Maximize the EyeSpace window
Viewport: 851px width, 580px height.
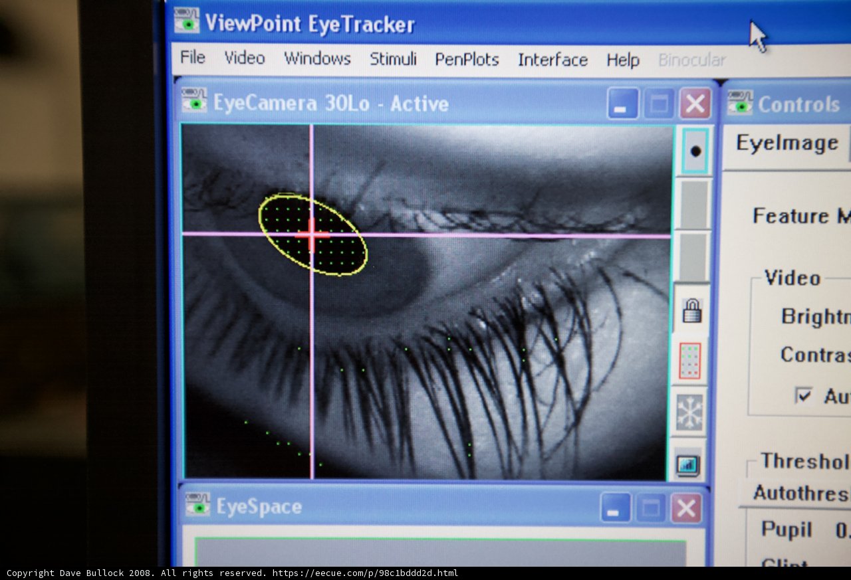(x=651, y=509)
